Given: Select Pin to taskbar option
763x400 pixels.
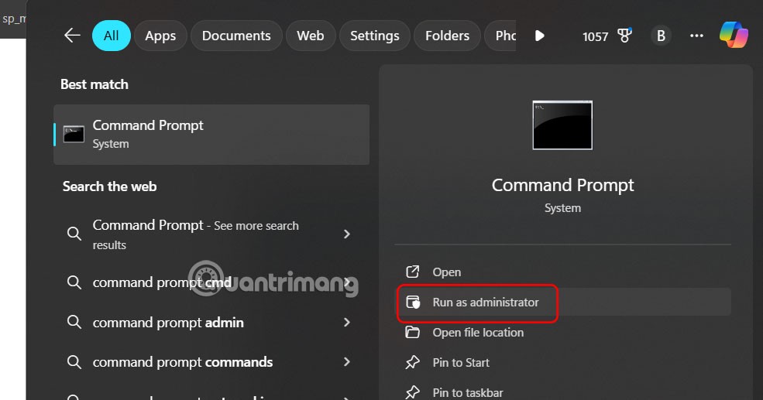Looking at the screenshot, I should click(467, 393).
